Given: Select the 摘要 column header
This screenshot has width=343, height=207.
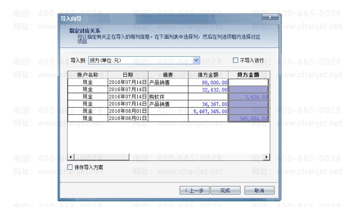Looking at the screenshot, I should (x=168, y=75).
